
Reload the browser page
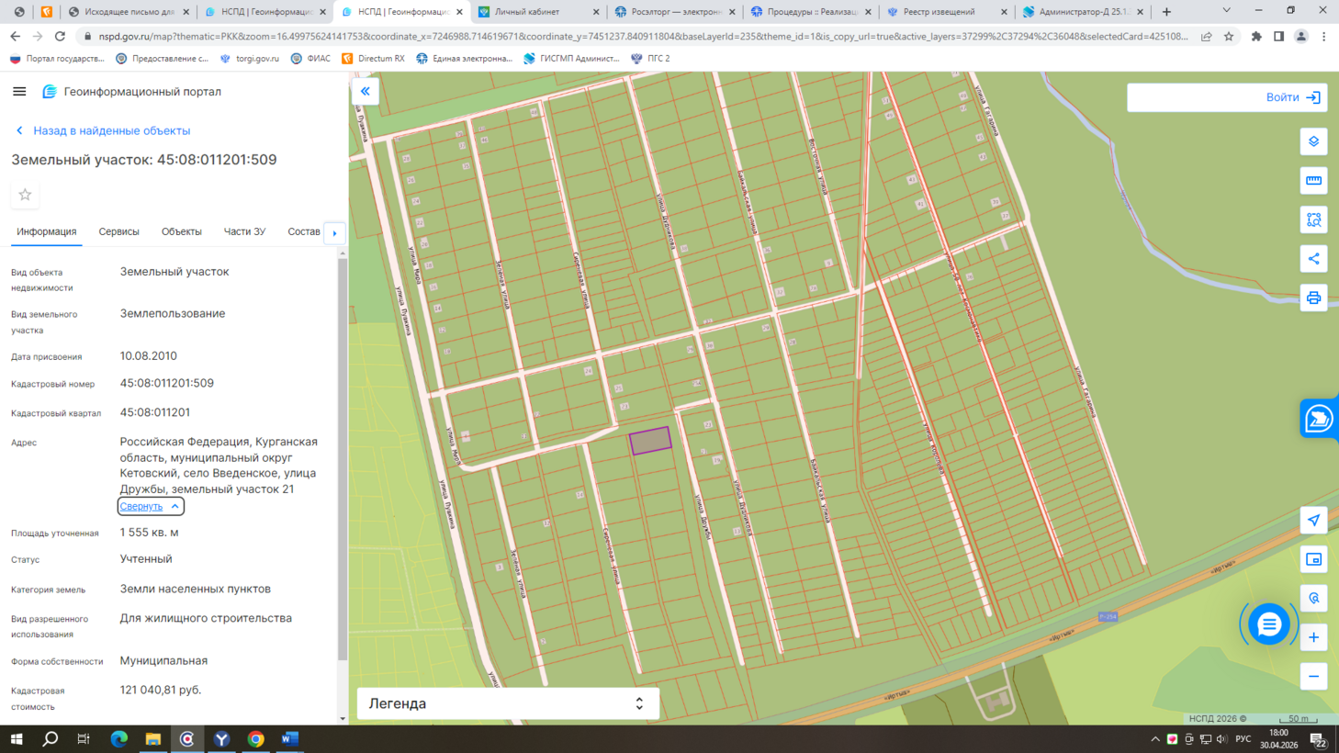pos(60,37)
